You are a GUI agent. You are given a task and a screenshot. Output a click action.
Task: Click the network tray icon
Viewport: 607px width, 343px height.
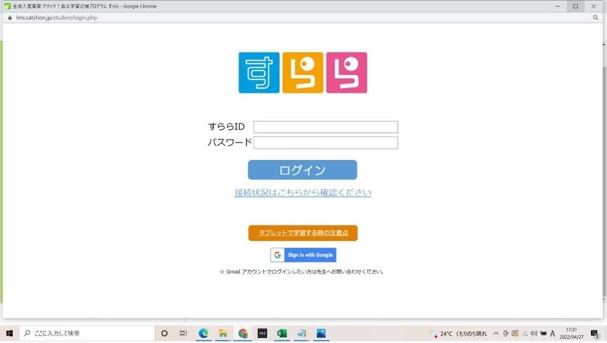tap(525, 333)
